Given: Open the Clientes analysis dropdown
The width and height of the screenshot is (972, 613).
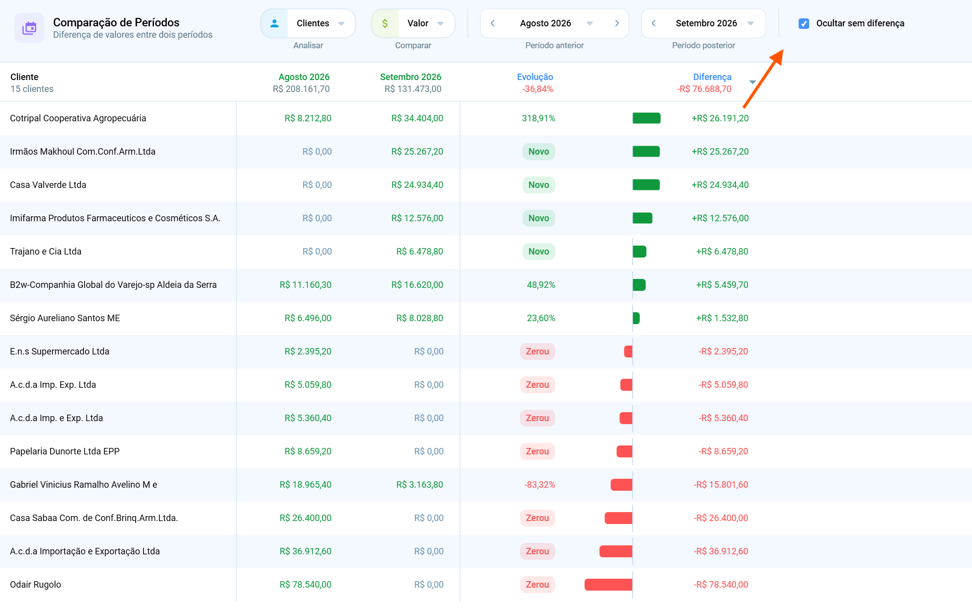Looking at the screenshot, I should pos(308,23).
